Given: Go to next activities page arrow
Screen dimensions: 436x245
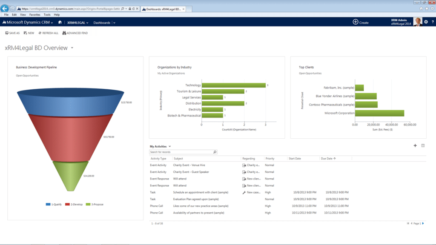Looking at the screenshot, I should click(423, 223).
